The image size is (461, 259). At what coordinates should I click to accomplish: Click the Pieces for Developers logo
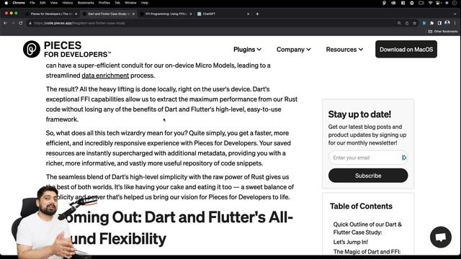coord(67,50)
